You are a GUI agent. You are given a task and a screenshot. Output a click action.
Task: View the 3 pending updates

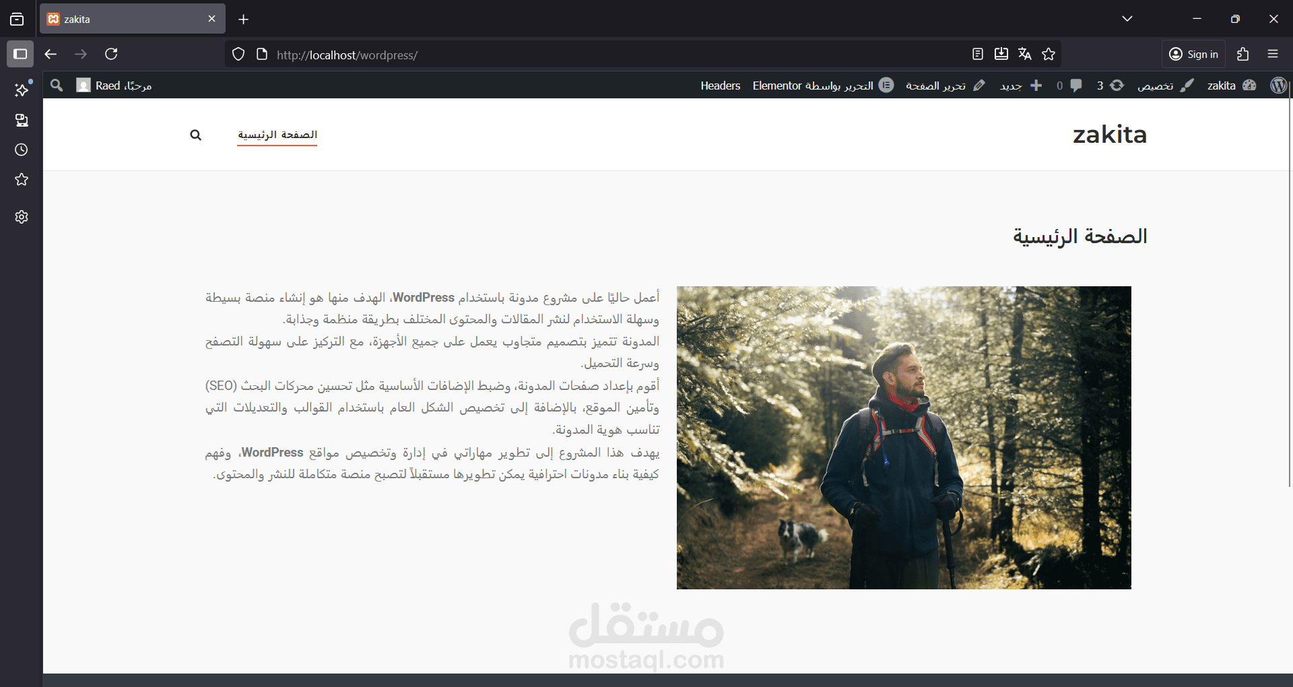(1110, 86)
